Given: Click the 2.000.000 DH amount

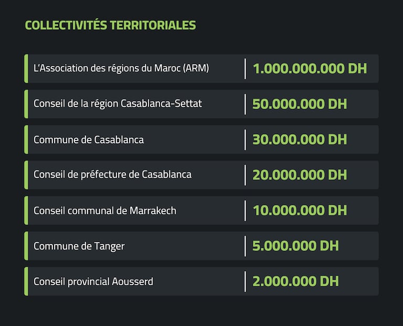Looking at the screenshot, I should coord(295,281).
